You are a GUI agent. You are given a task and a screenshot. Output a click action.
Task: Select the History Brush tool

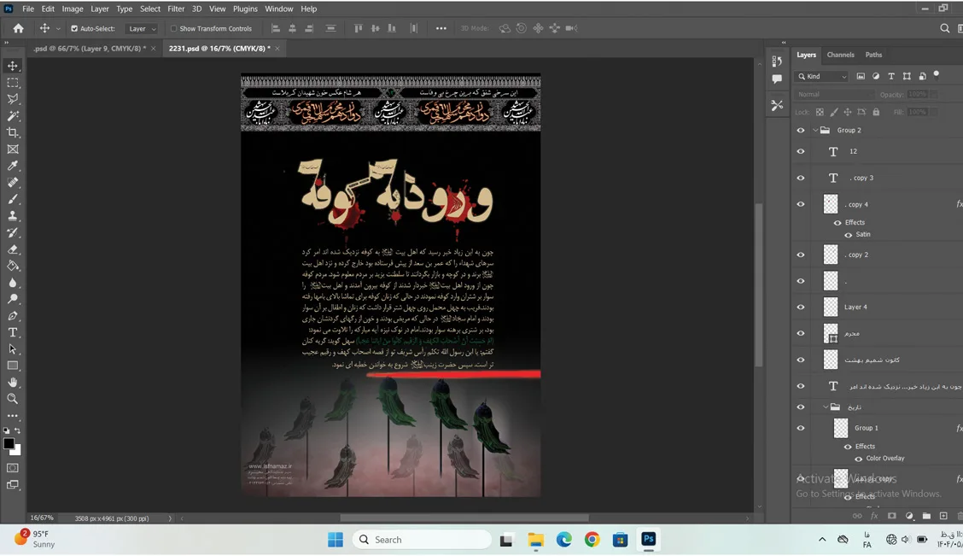tap(12, 232)
